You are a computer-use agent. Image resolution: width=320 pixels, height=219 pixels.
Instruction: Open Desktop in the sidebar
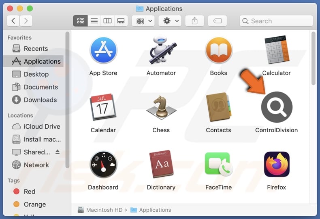coord(33,74)
